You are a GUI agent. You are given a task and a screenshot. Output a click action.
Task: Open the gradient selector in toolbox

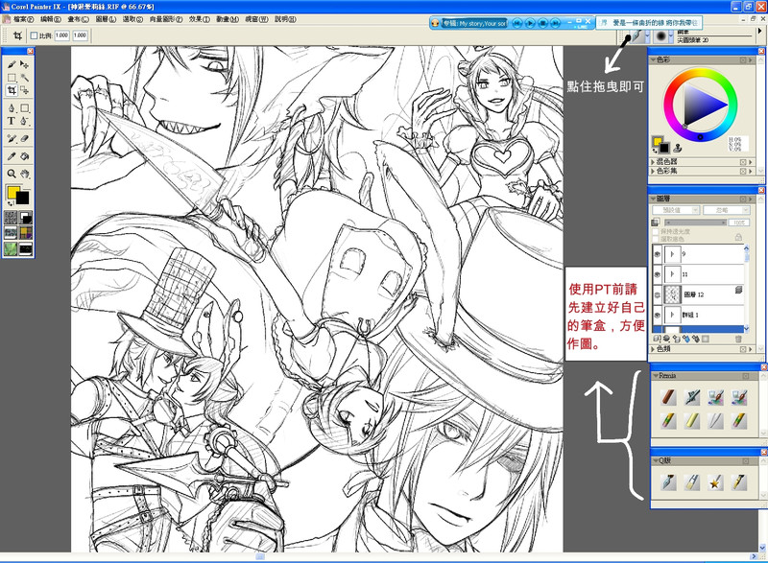click(x=26, y=217)
